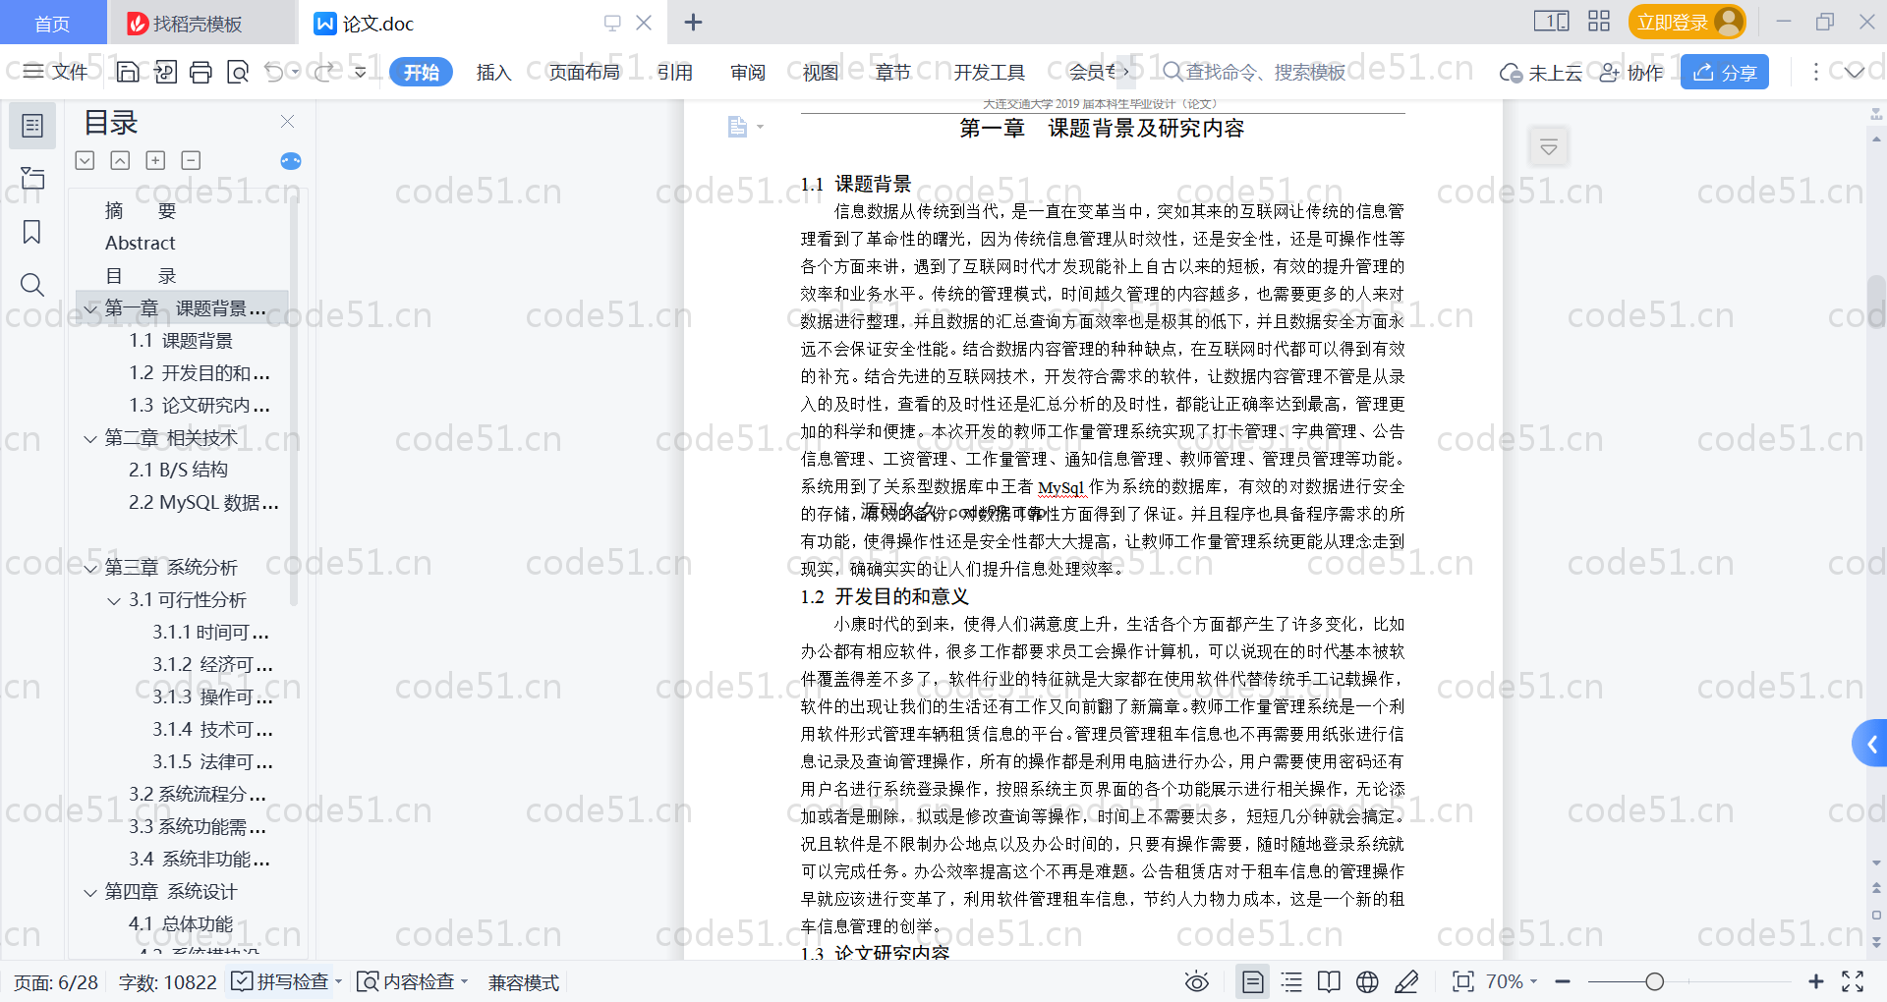1887x1002 pixels.
Task: Open the outline panel icon in sidebar
Action: coord(32,126)
